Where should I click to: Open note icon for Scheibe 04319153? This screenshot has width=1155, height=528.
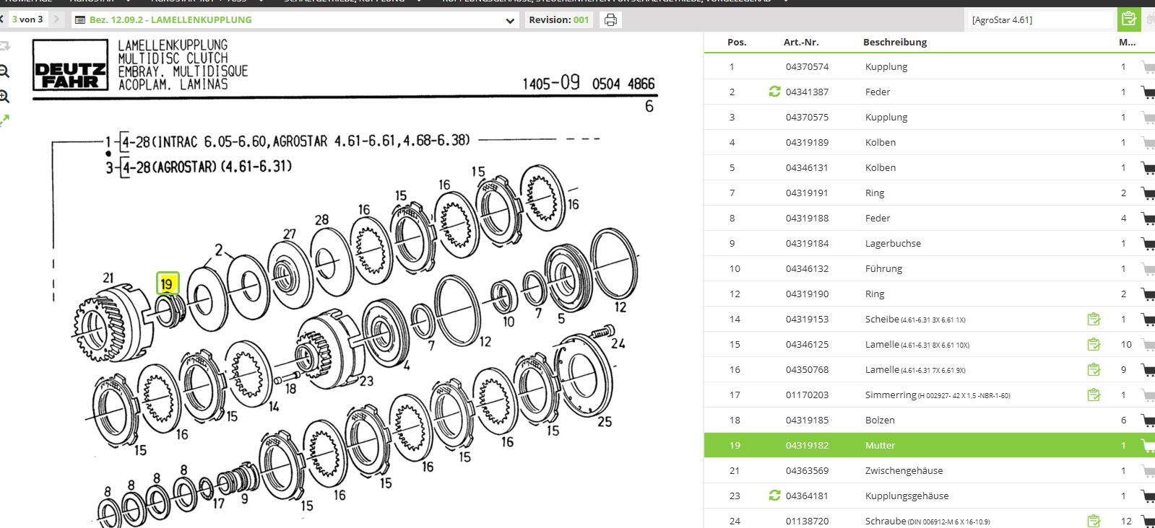(1094, 319)
